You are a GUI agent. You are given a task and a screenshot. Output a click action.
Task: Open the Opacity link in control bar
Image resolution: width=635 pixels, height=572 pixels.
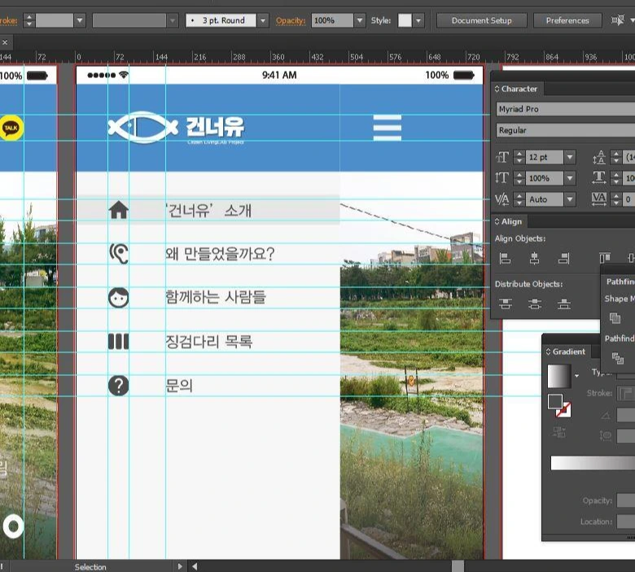tap(291, 20)
